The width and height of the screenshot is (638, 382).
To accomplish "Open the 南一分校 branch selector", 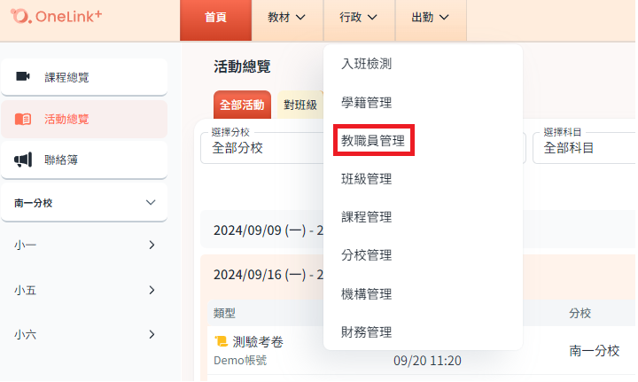I will tap(84, 203).
